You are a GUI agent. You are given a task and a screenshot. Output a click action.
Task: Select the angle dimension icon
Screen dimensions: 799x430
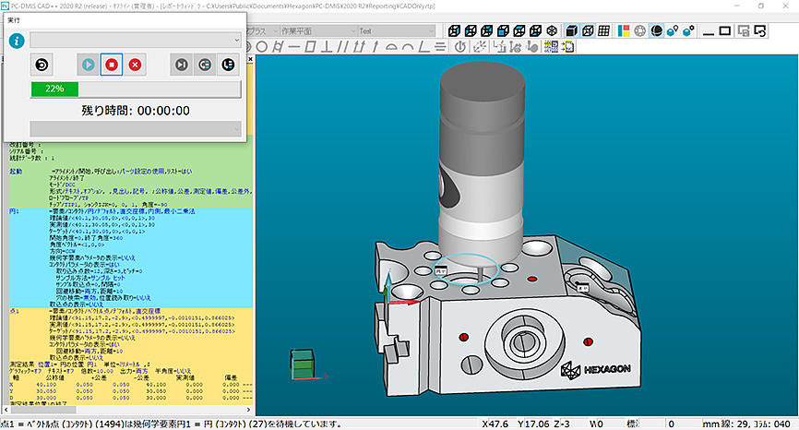(x=424, y=47)
